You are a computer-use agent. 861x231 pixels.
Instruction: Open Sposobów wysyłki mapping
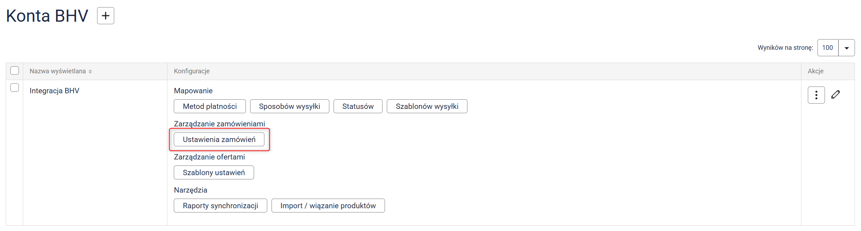coord(289,106)
